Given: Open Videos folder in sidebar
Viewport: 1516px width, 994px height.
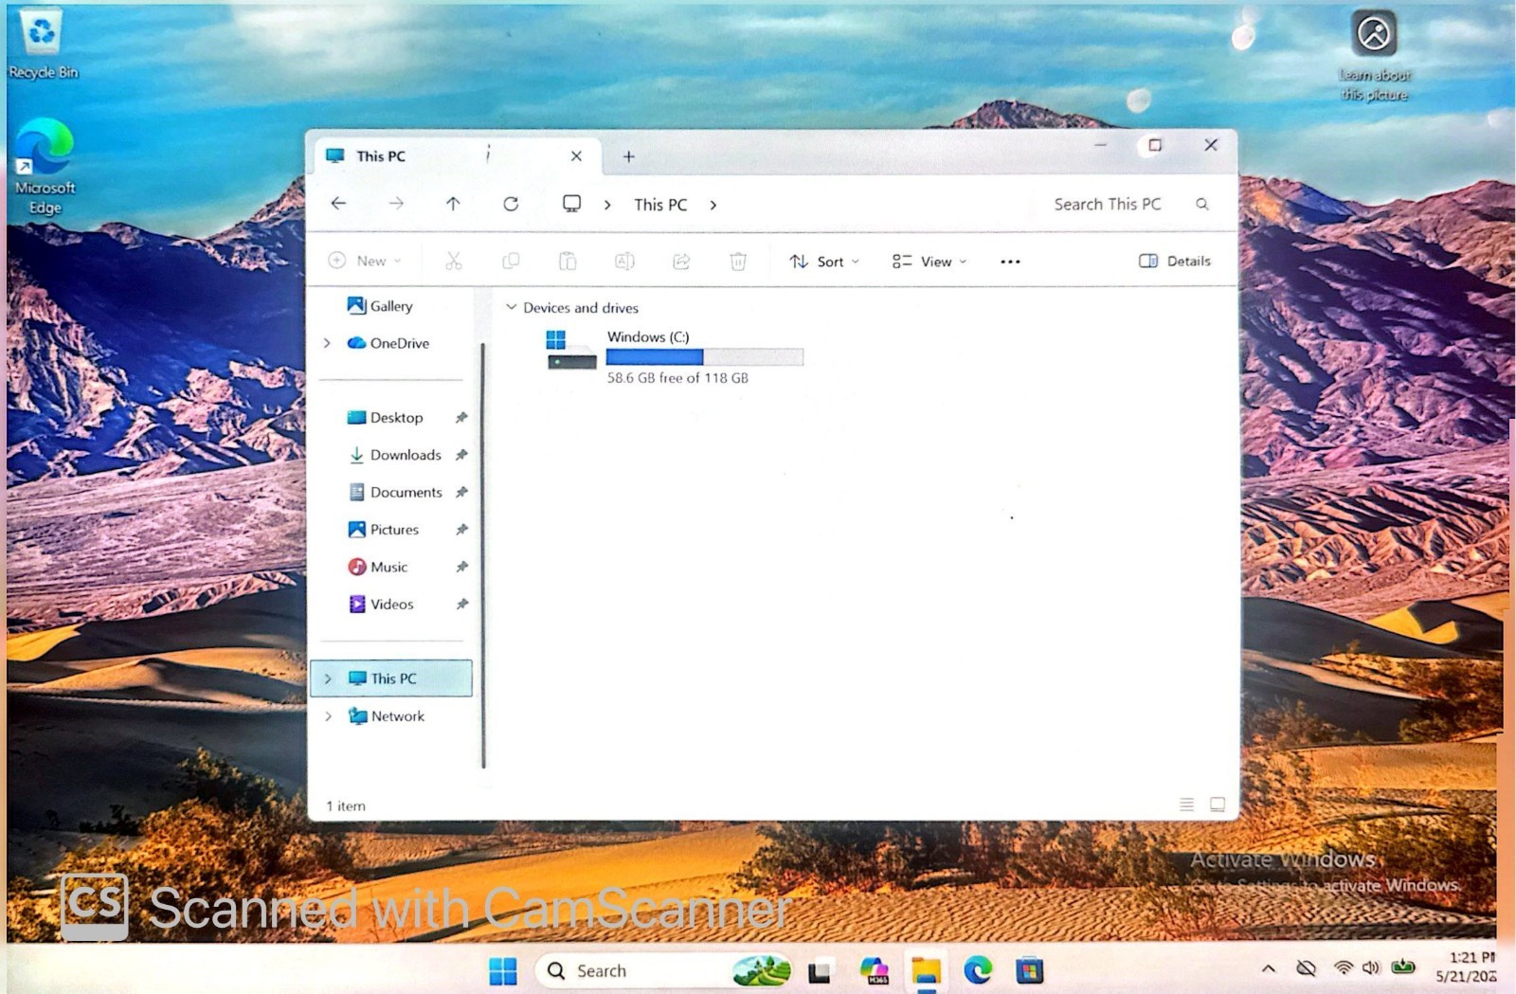Looking at the screenshot, I should (x=381, y=604).
